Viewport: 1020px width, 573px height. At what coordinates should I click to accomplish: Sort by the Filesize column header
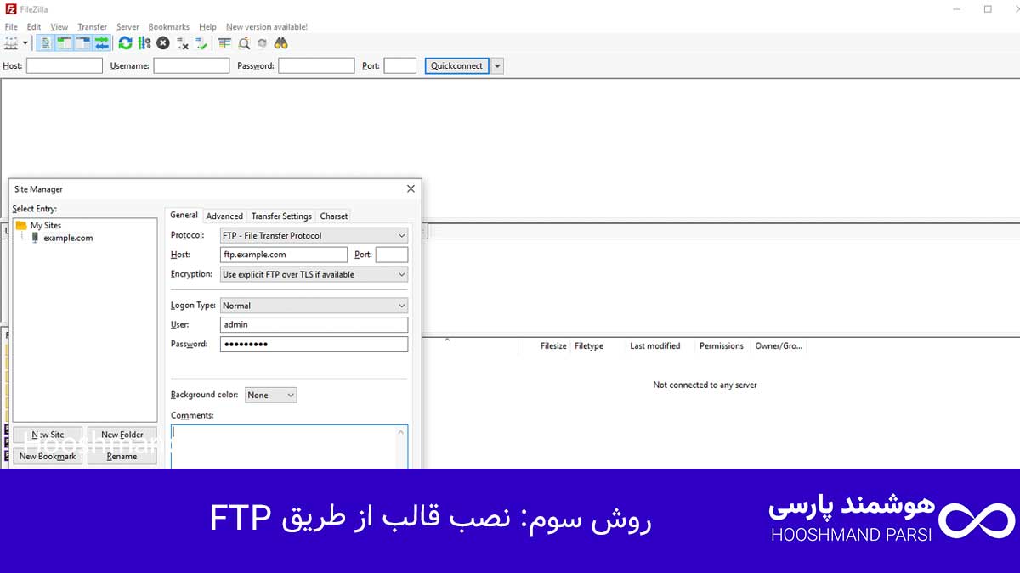pos(553,345)
